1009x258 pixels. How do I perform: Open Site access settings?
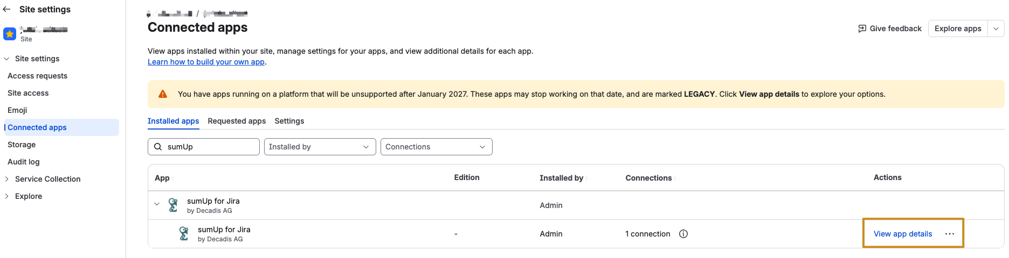[28, 93]
